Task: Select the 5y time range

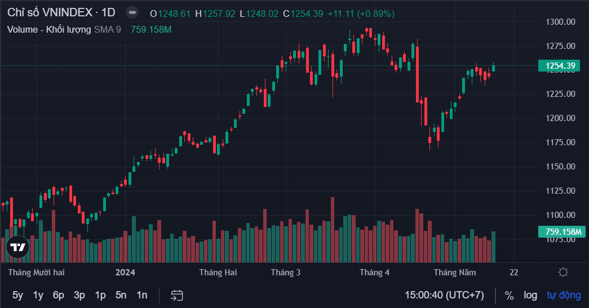Action: [17, 295]
